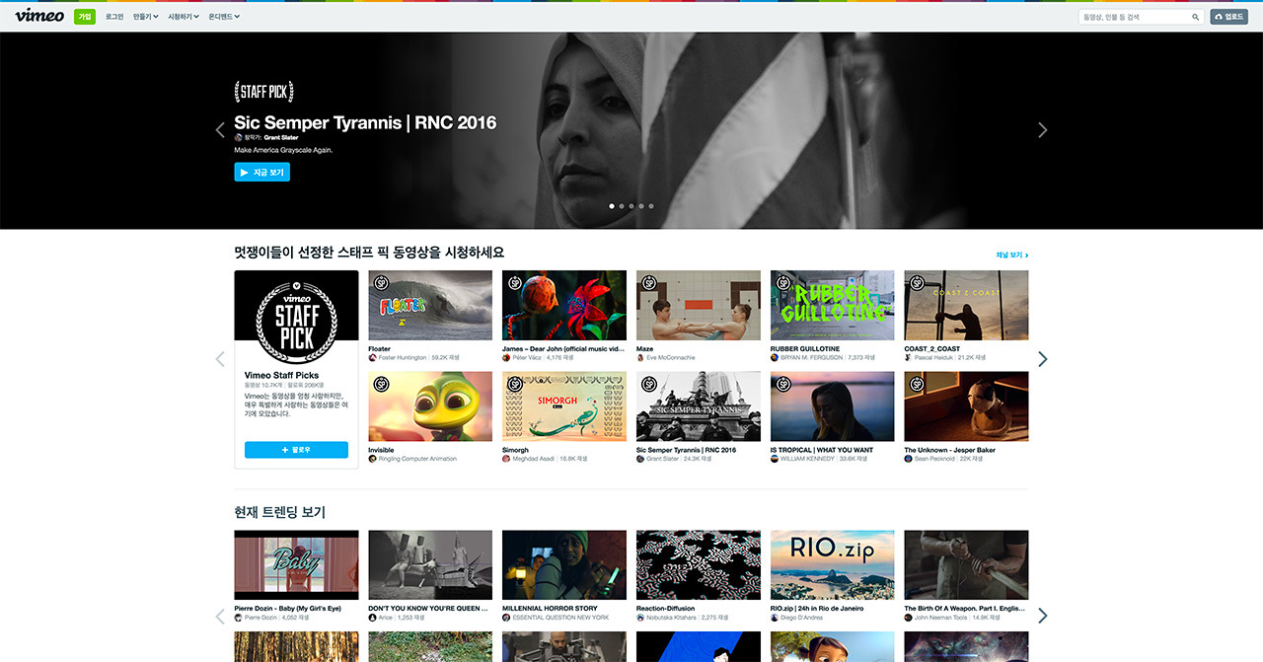Click Foster Huntington avatar icon

pos(372,358)
